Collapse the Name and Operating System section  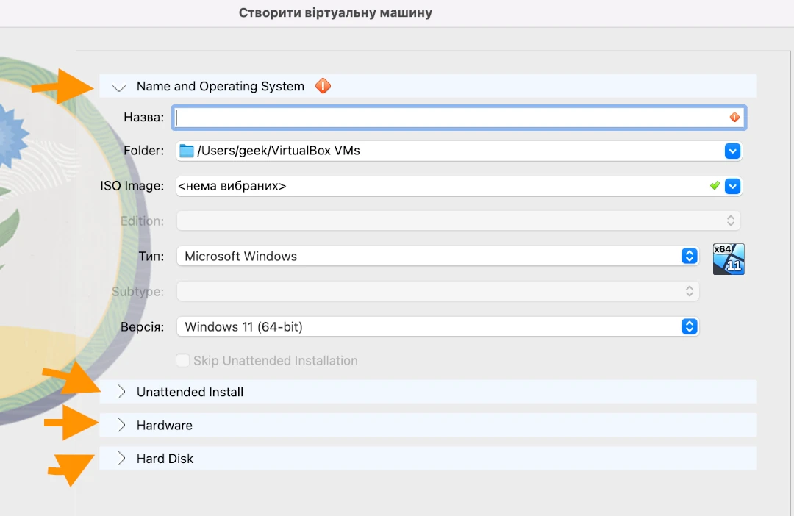(x=119, y=87)
